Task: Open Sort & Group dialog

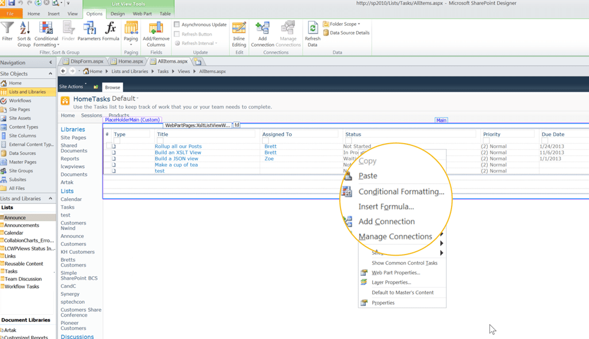Action: point(24,34)
